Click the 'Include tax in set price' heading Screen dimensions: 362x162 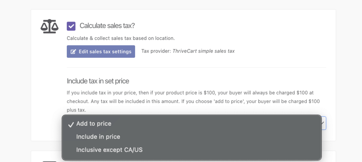pyautogui.click(x=98, y=81)
